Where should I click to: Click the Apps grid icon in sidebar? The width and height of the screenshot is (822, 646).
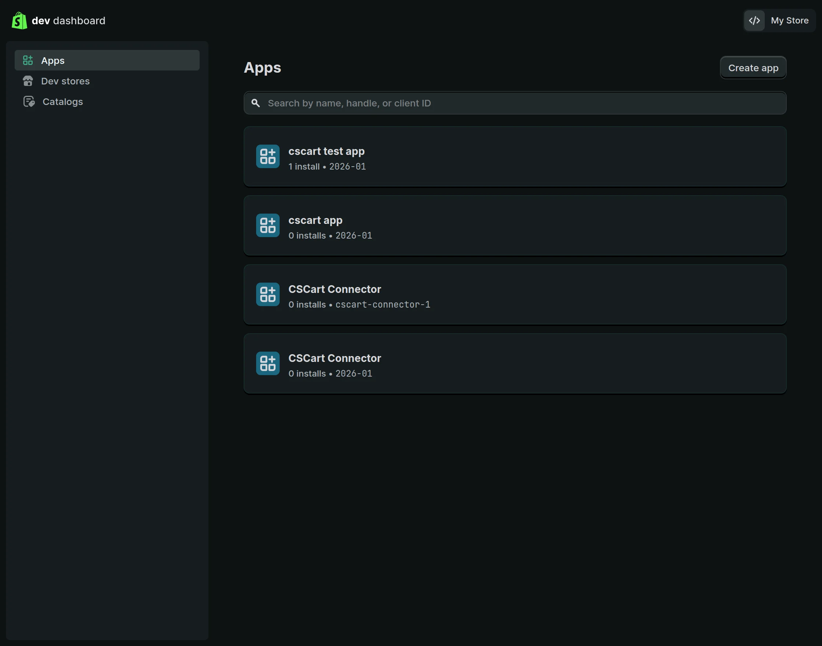coord(28,61)
